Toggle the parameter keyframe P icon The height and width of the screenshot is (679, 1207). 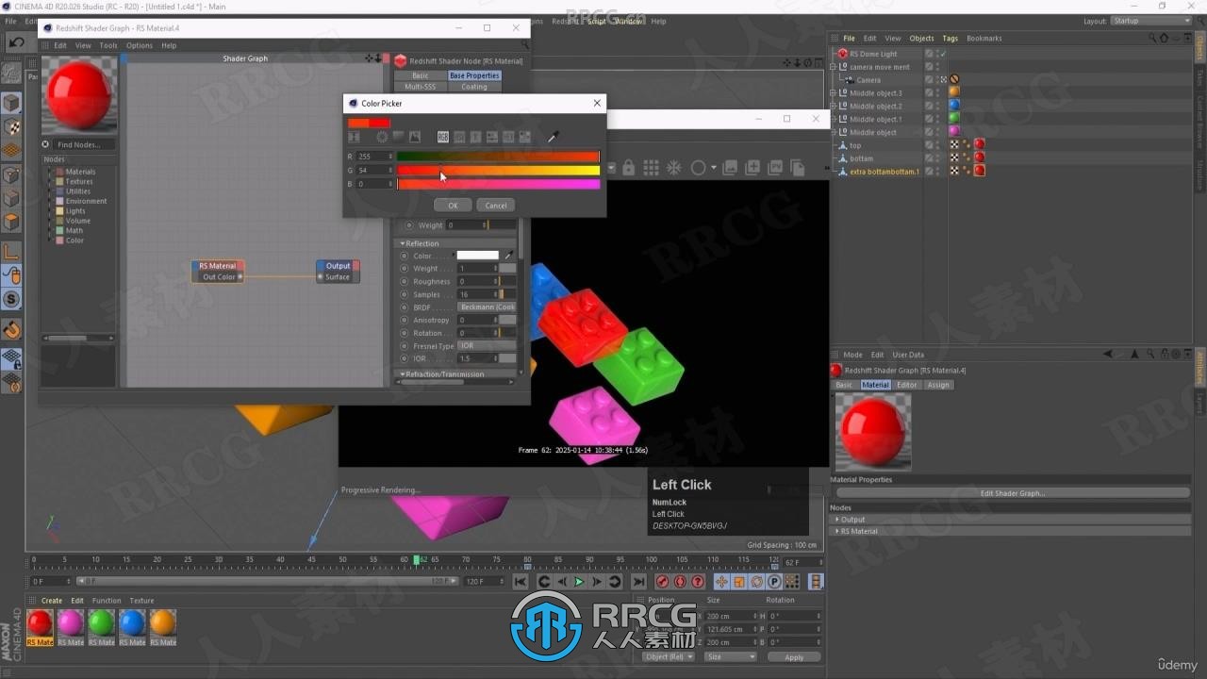coord(774,582)
